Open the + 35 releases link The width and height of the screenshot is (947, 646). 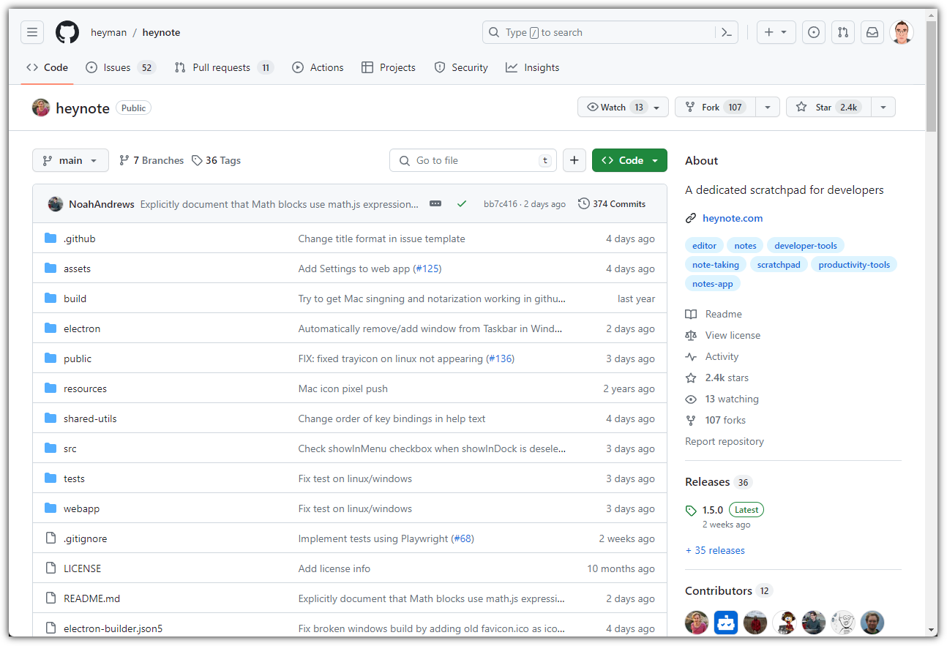[715, 550]
